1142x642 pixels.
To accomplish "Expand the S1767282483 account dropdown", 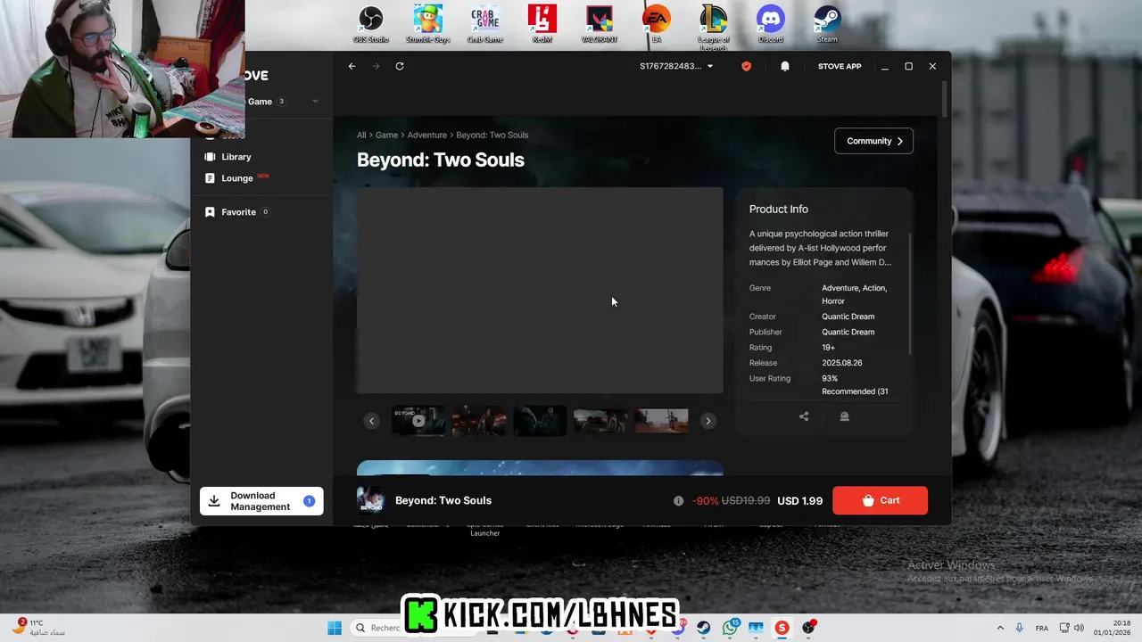I will point(676,66).
